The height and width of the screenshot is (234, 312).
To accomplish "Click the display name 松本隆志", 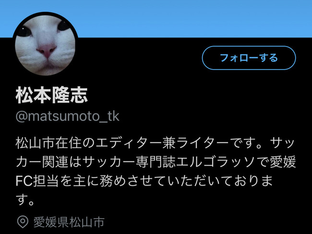I will (51, 95).
